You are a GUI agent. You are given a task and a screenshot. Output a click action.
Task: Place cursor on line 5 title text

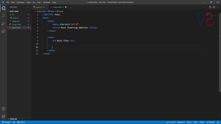pyautogui.click(x=74, y=28)
